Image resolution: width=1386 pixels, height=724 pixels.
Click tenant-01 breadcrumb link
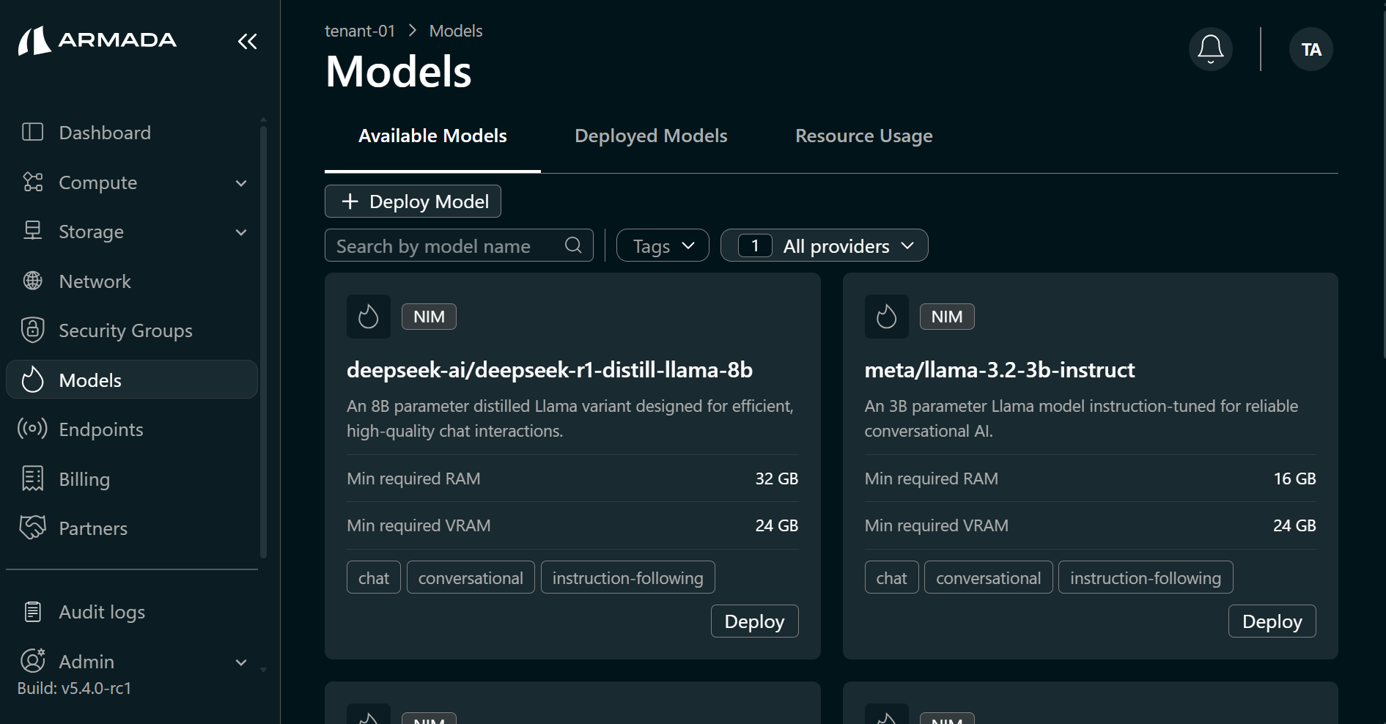pos(360,31)
